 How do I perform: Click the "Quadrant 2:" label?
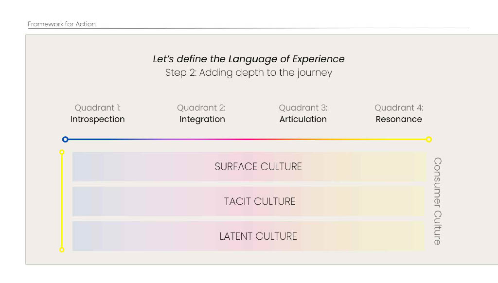201,107
